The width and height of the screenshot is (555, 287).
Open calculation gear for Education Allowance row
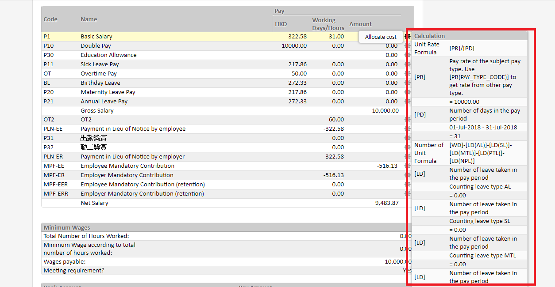point(408,55)
